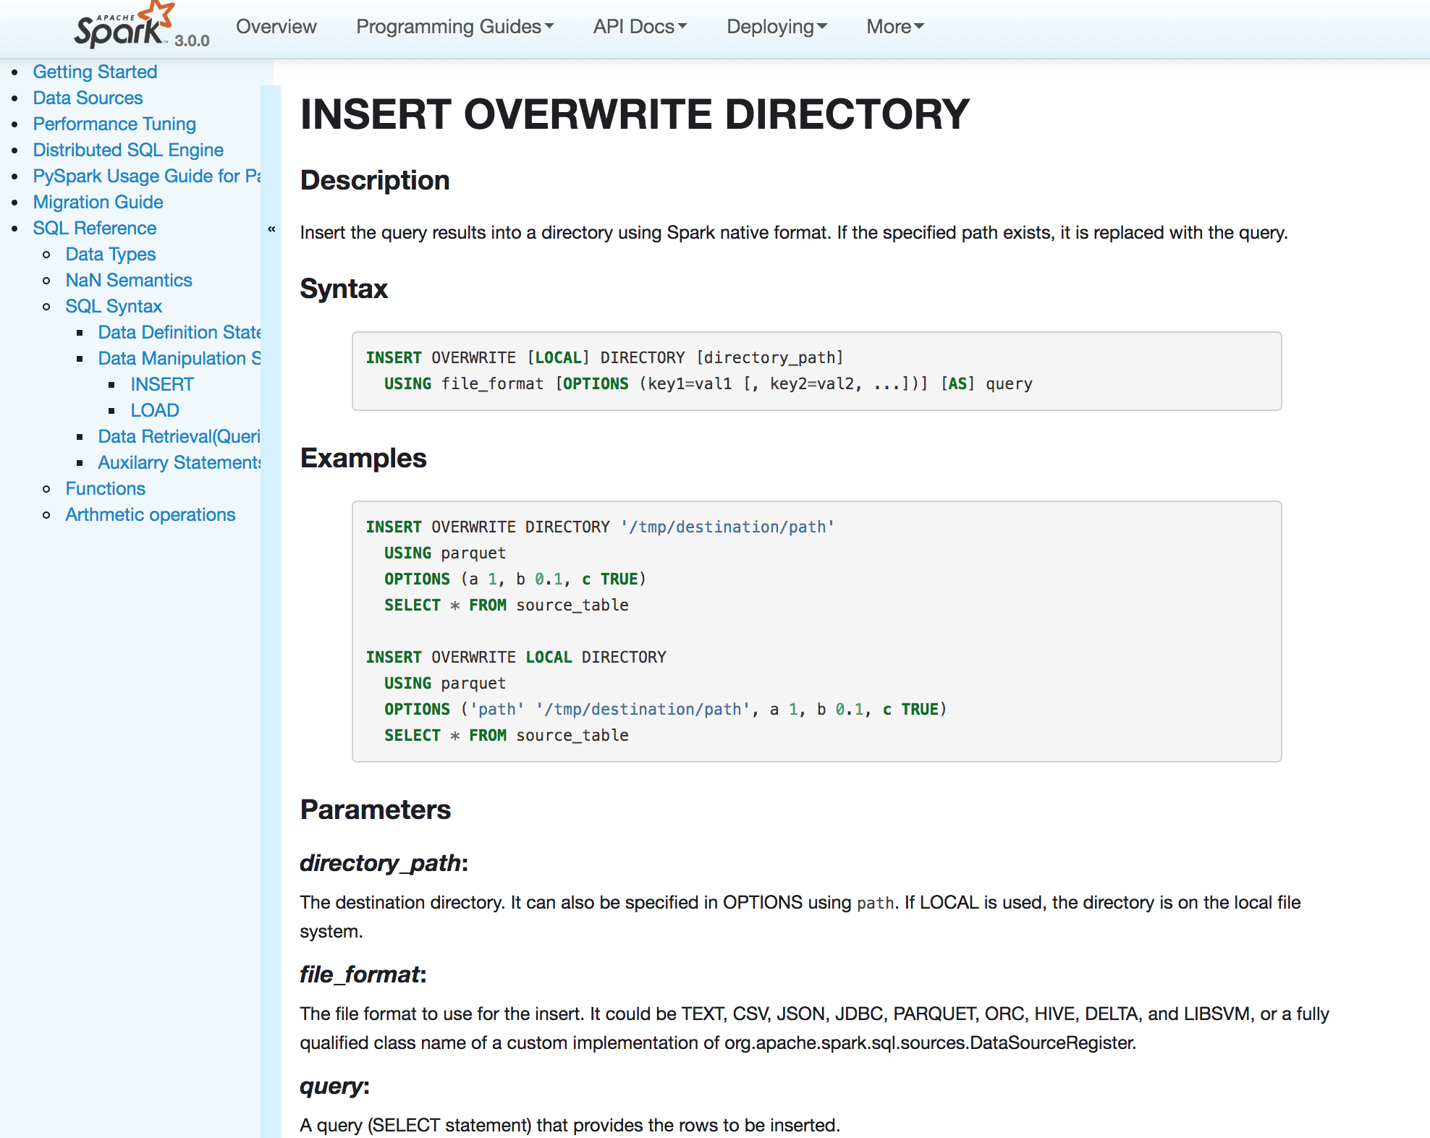The height and width of the screenshot is (1138, 1430).
Task: Select SQL Syntax sidebar item
Action: pos(113,306)
